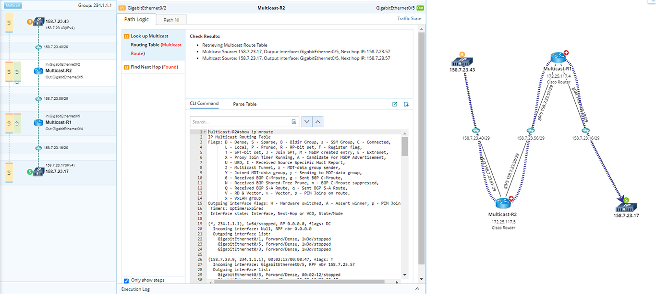656x299 pixels.
Task: Click the find-in-text icon inside the search box
Action: pyautogui.click(x=294, y=121)
